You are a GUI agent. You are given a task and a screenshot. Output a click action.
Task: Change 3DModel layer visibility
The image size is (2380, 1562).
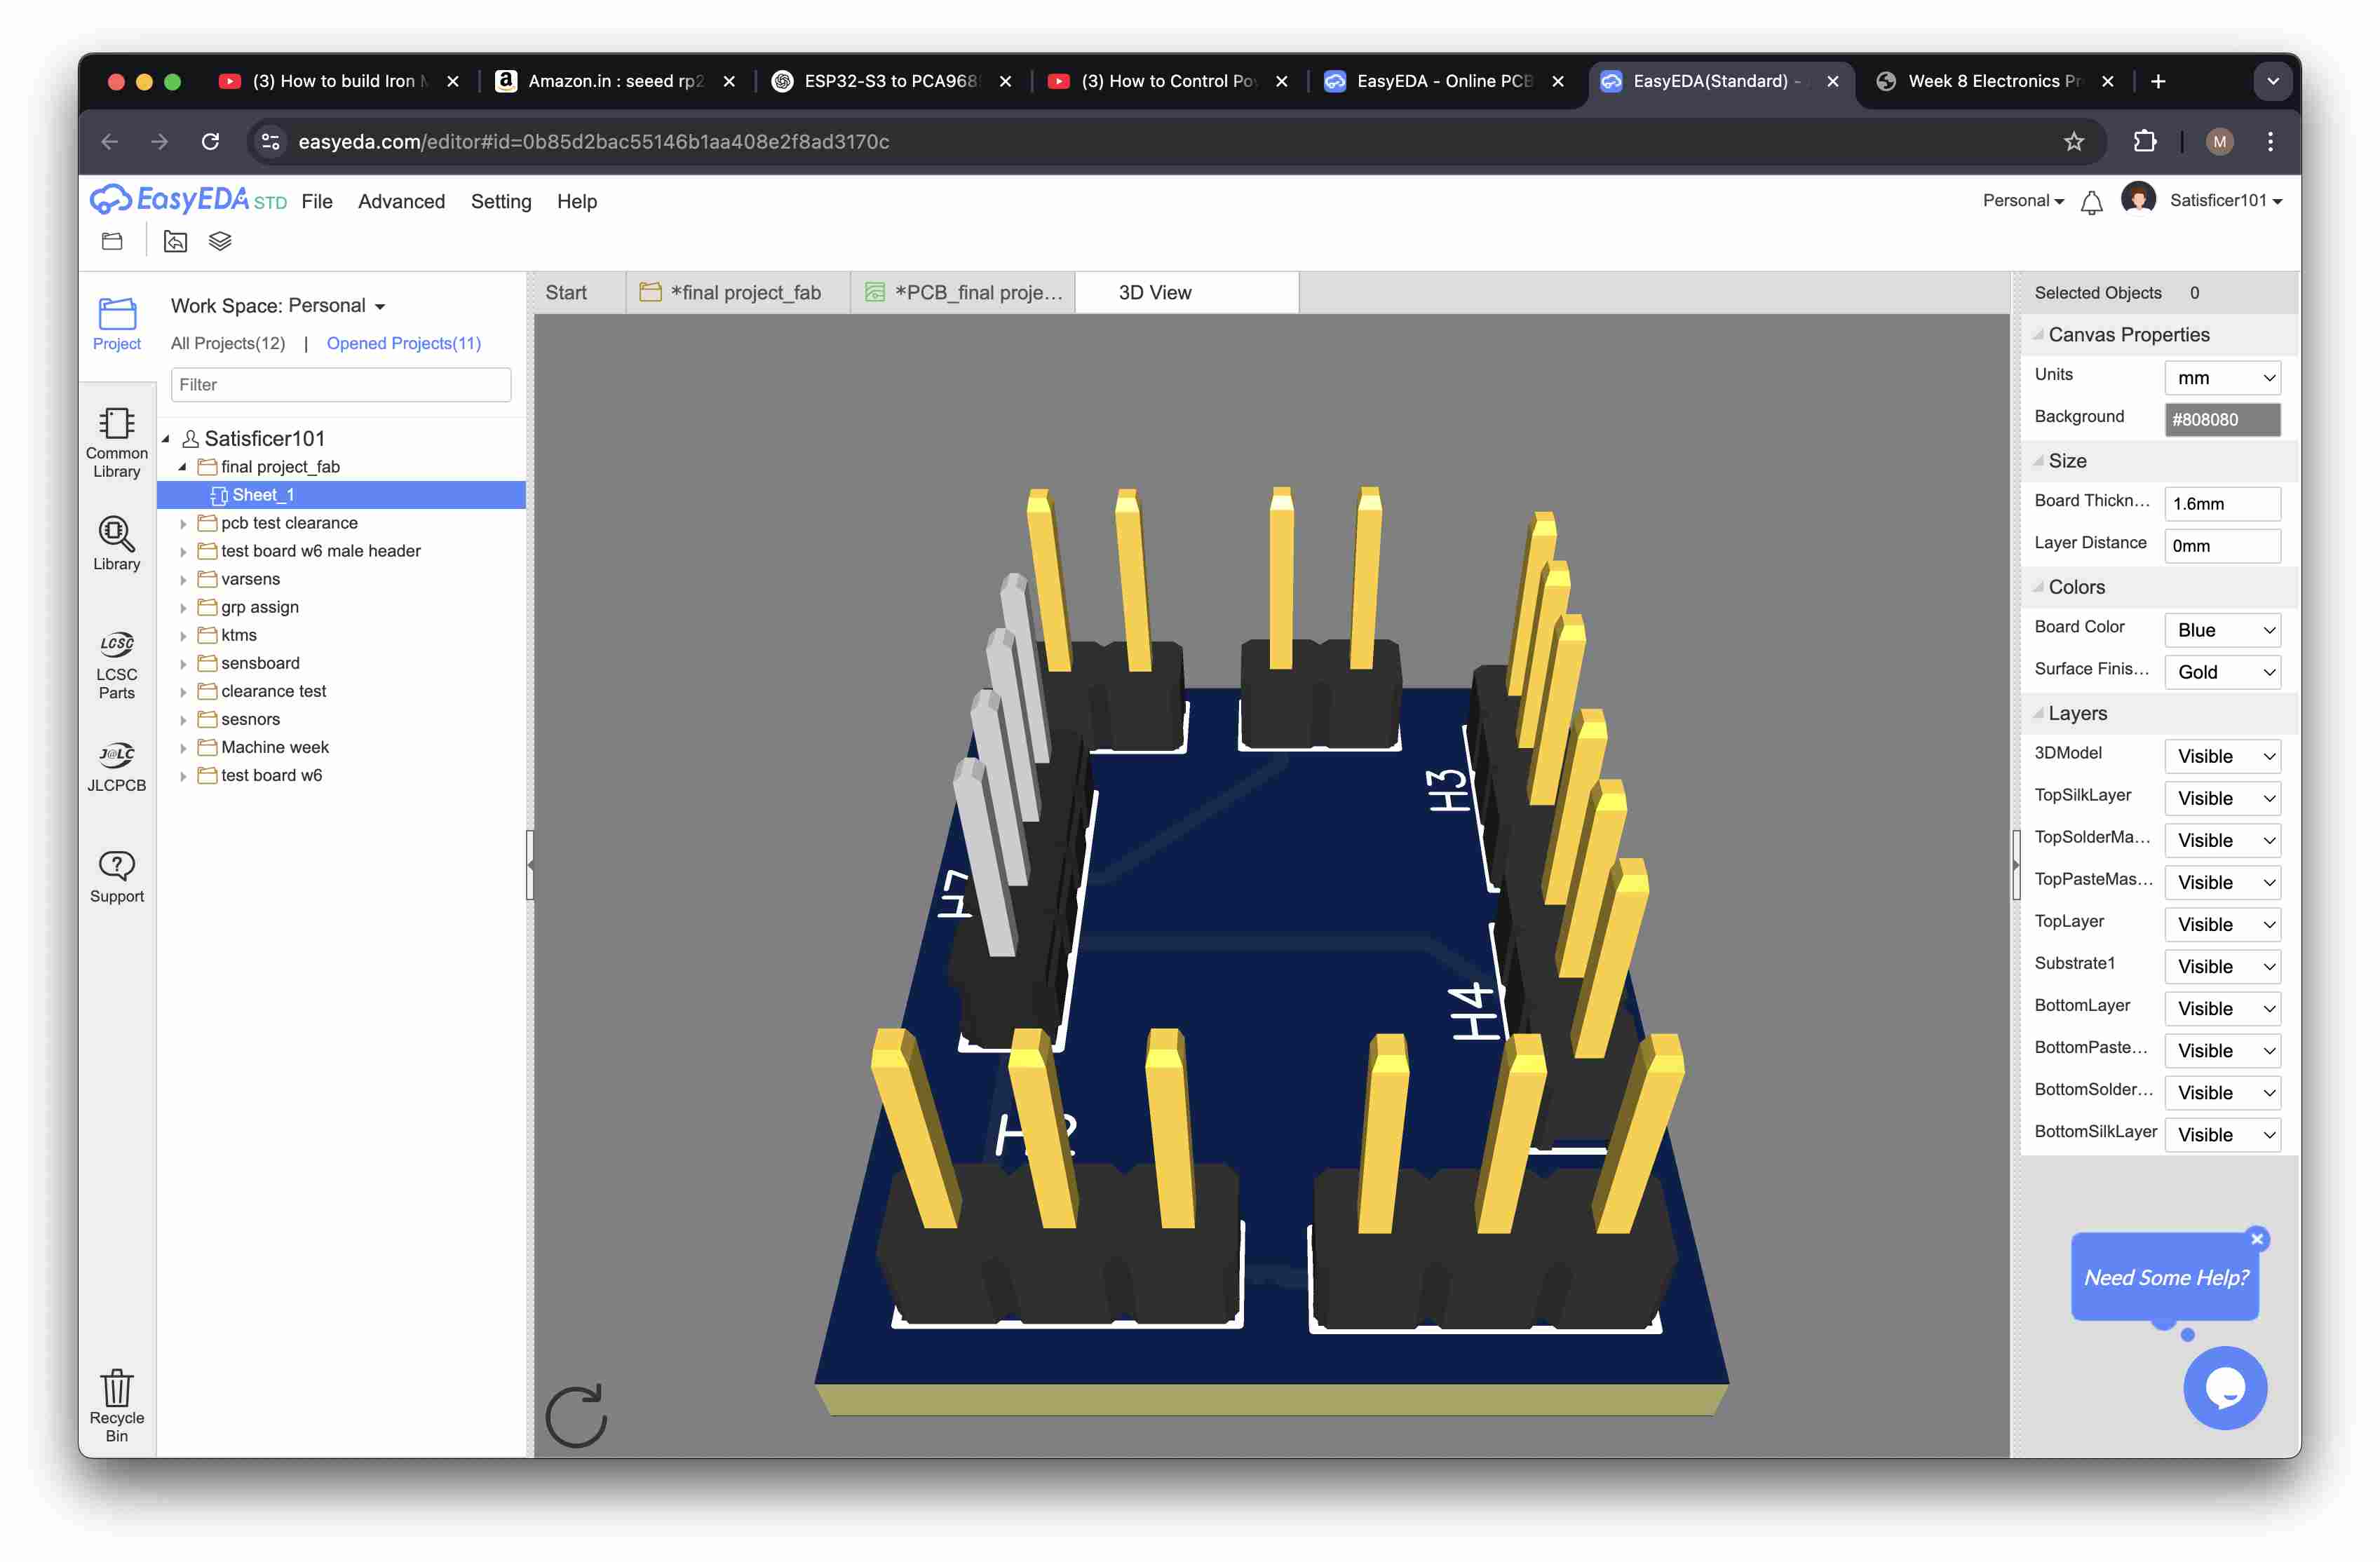pyautogui.click(x=2223, y=756)
